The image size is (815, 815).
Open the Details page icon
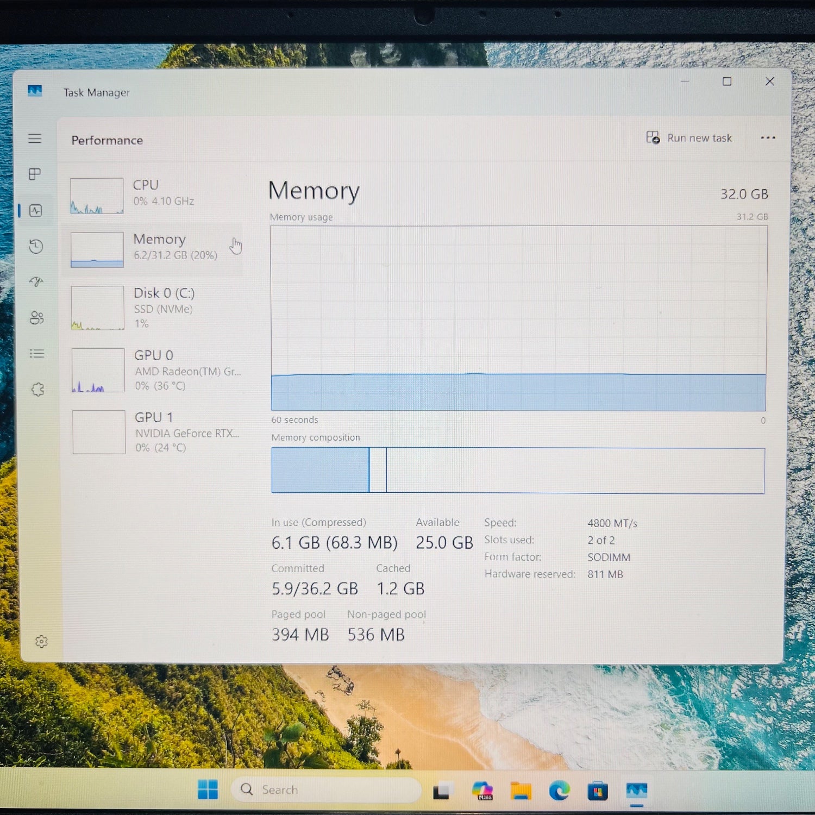coord(37,354)
